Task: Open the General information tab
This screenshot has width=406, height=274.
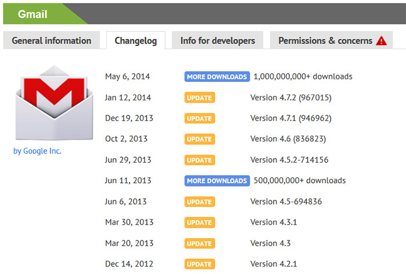Action: (x=52, y=41)
